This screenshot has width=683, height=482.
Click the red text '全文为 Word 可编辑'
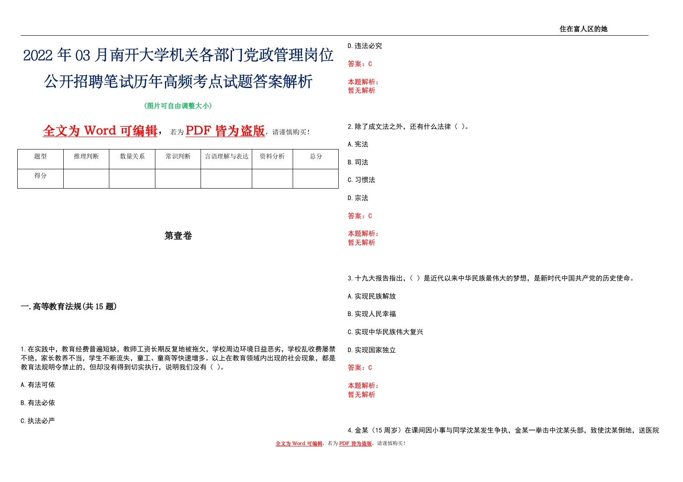[x=100, y=131]
